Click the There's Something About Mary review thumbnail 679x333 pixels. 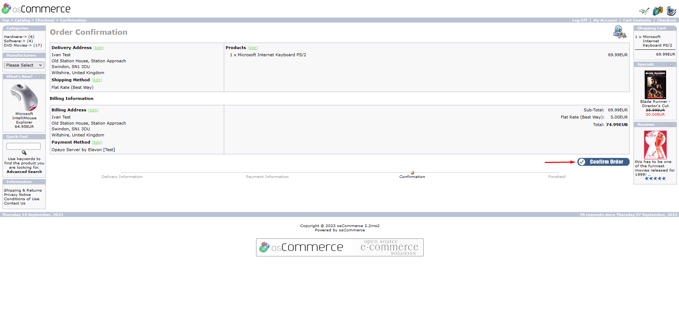655,145
